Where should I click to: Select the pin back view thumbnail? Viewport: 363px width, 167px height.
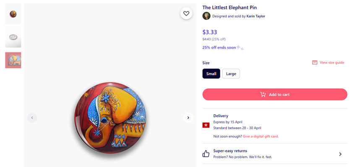point(13,37)
